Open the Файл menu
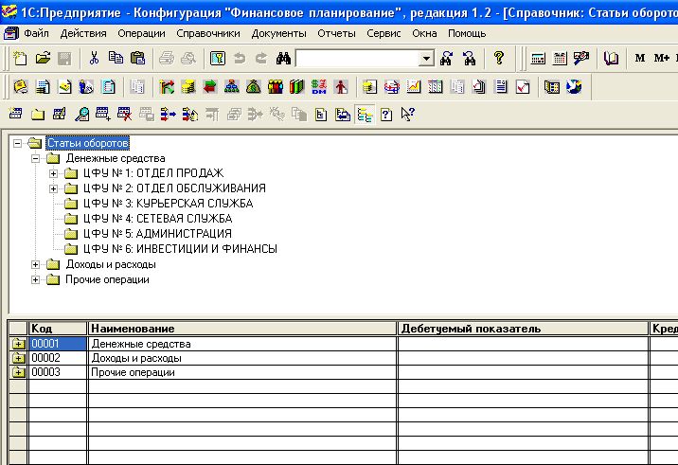 click(x=36, y=33)
